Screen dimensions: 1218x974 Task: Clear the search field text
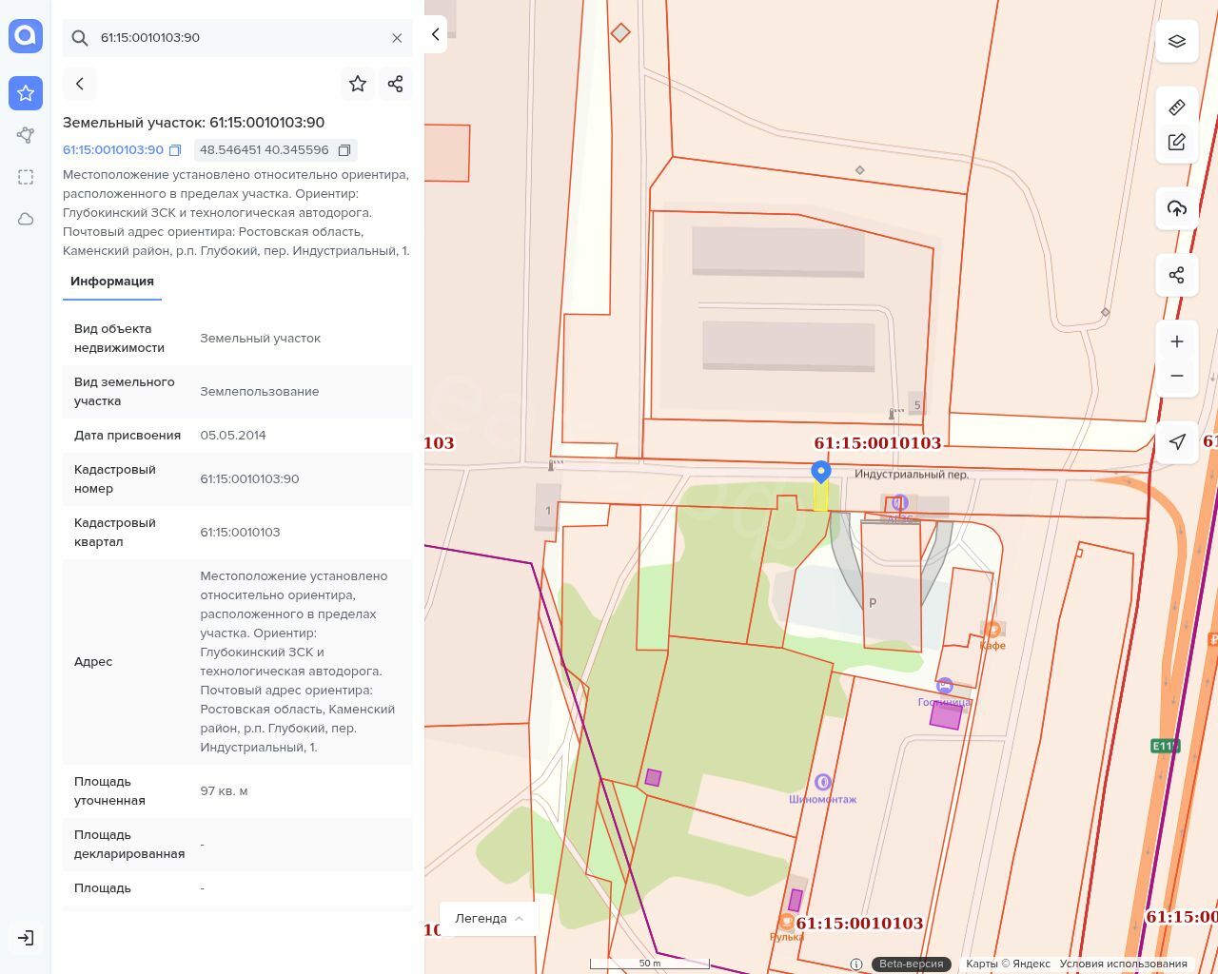coord(397,38)
